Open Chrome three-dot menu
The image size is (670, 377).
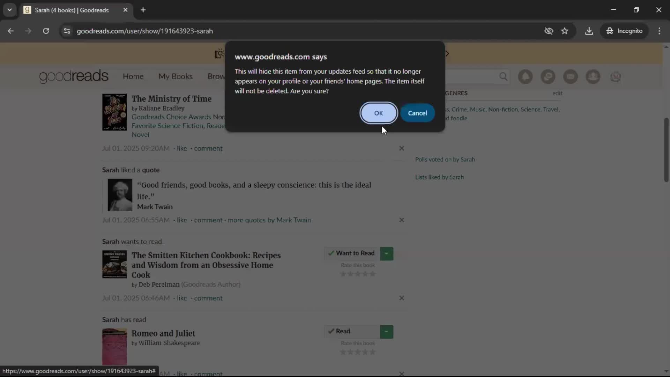(x=659, y=31)
